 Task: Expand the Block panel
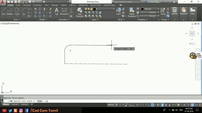coord(121,19)
